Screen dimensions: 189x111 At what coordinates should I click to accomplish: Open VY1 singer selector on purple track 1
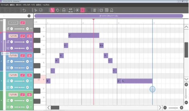[x=13, y=36]
